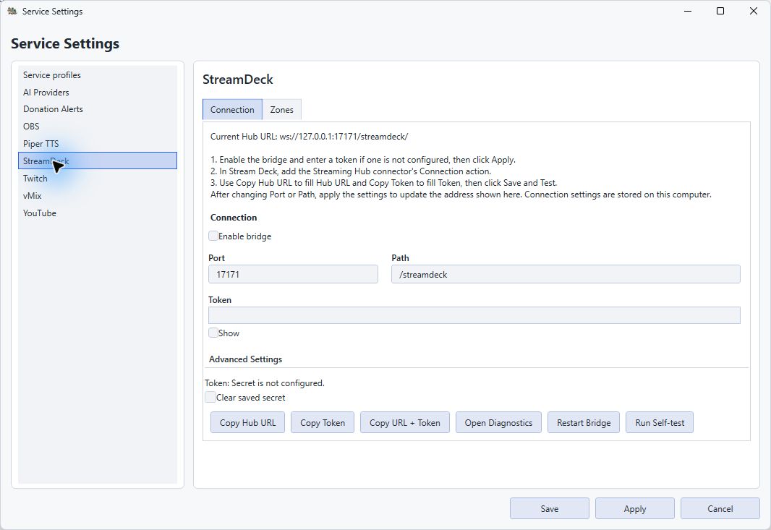Switch to the Zones tab
The image size is (771, 530).
point(282,110)
